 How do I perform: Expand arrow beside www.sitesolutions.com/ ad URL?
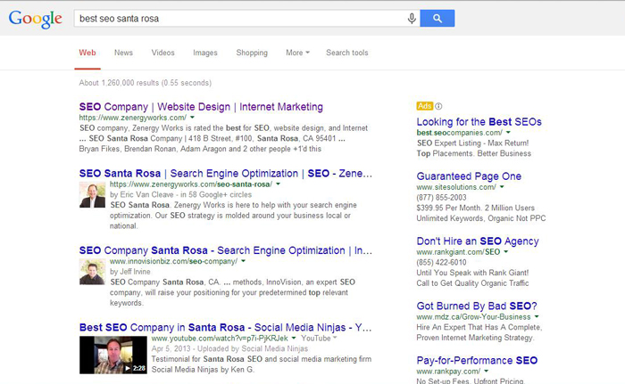[502, 187]
